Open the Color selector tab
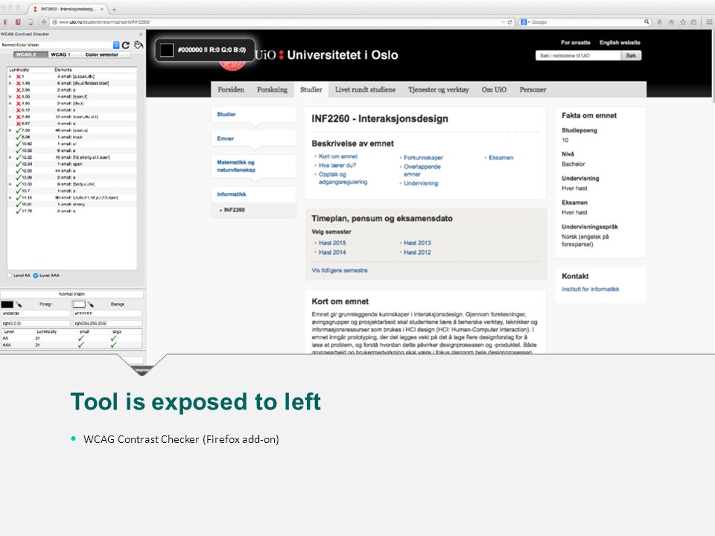715x536 pixels. (x=102, y=54)
